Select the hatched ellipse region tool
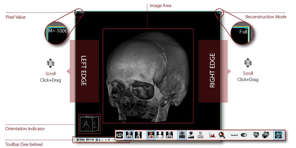This screenshot has width=296, height=148. tap(244, 135)
